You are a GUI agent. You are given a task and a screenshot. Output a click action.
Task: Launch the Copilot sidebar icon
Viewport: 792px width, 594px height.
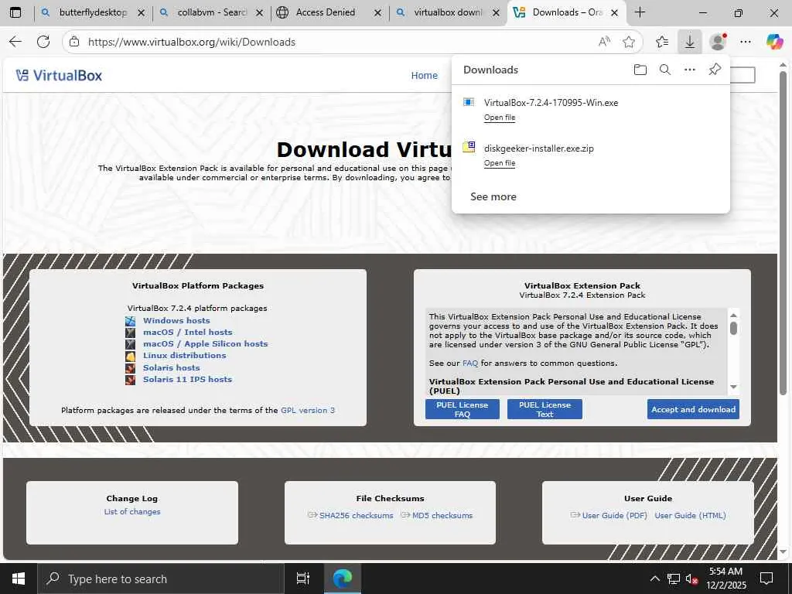coord(774,42)
